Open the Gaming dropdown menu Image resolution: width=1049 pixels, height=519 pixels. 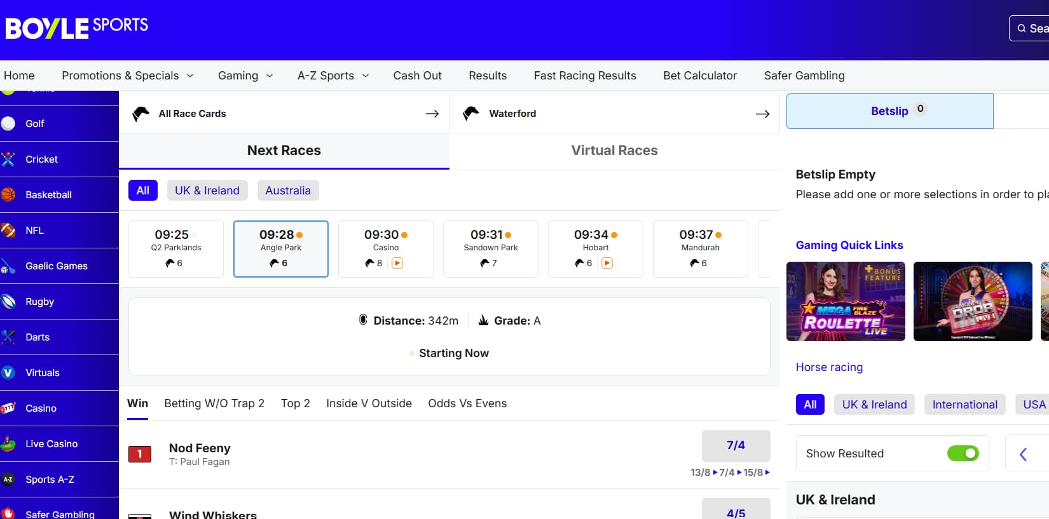tap(245, 76)
